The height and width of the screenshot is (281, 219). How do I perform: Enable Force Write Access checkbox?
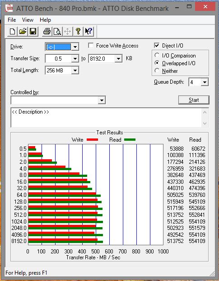pyautogui.click(x=91, y=45)
